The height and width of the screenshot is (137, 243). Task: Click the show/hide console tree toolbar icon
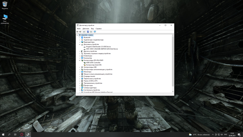tap(84, 32)
